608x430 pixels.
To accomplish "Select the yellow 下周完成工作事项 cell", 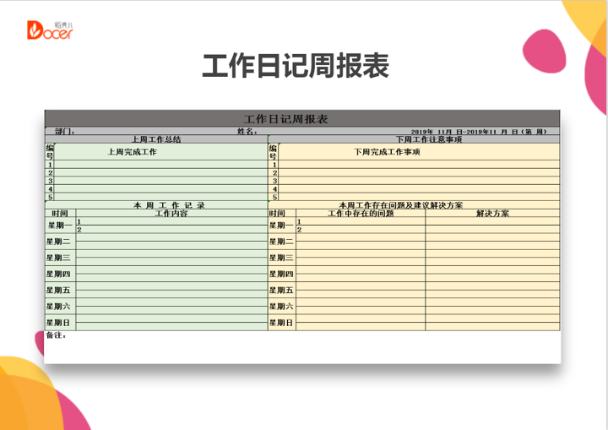I will (x=387, y=152).
